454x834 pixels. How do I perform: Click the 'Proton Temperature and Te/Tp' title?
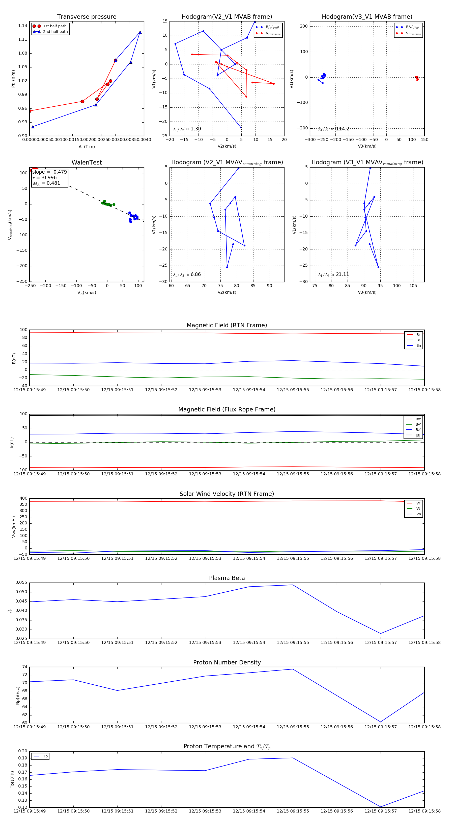(227, 747)
